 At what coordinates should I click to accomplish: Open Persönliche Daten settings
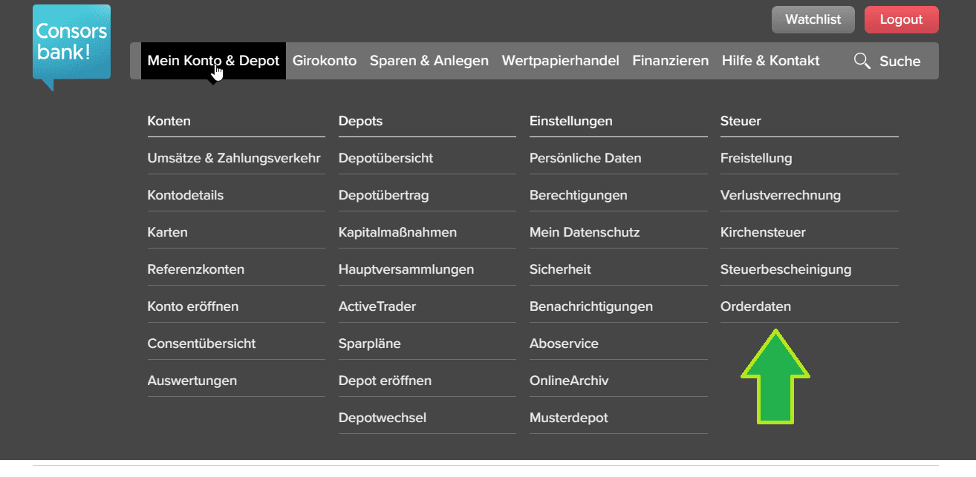[x=585, y=158]
